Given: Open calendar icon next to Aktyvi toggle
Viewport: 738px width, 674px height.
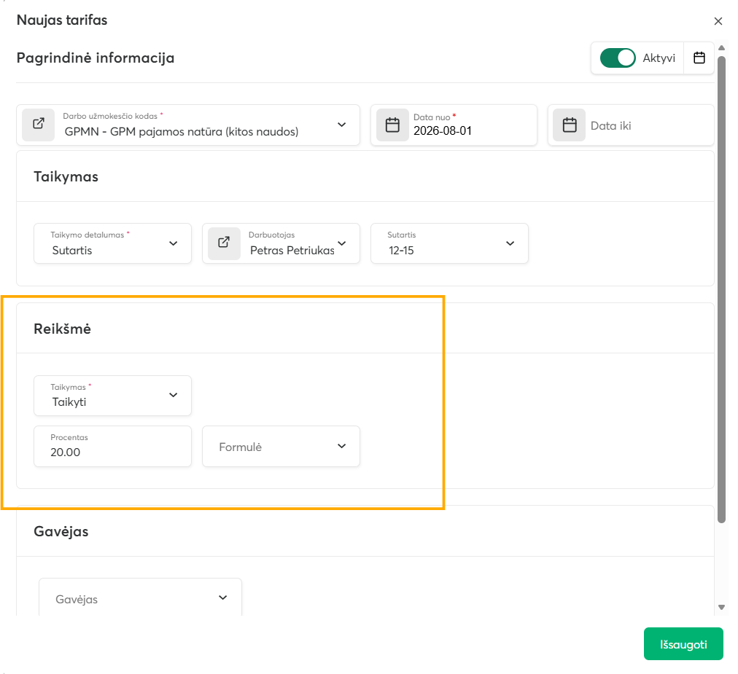Looking at the screenshot, I should click(x=699, y=58).
